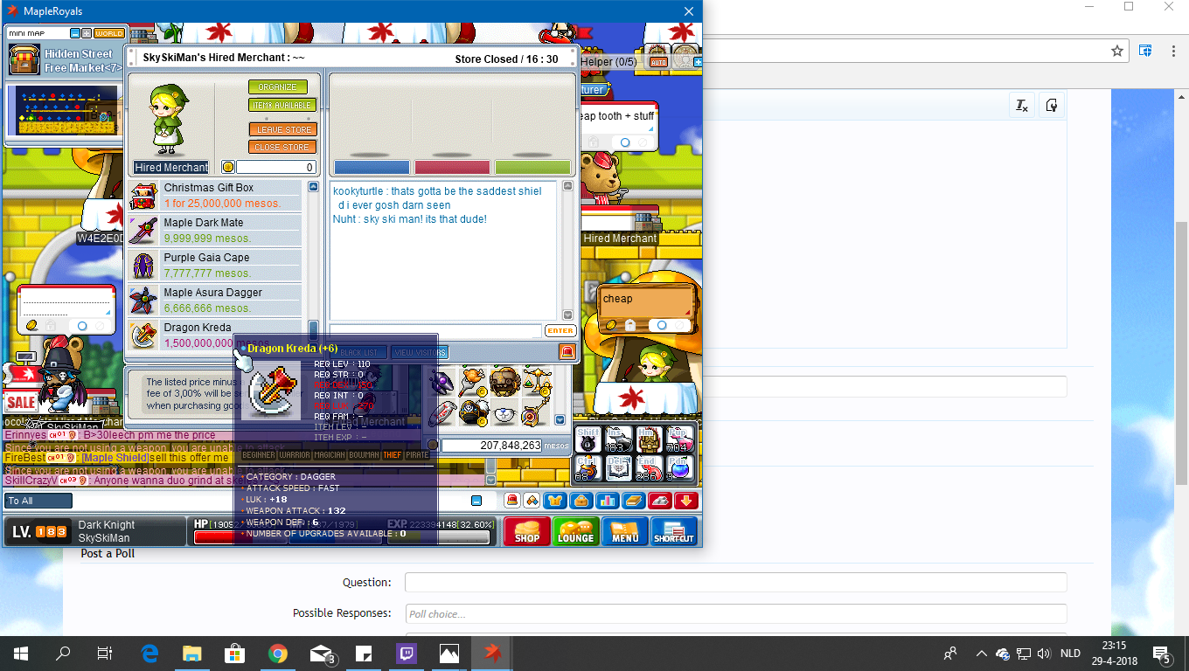Toggle the chat window minimize button
This screenshot has width=1189, height=671.
pos(476,501)
